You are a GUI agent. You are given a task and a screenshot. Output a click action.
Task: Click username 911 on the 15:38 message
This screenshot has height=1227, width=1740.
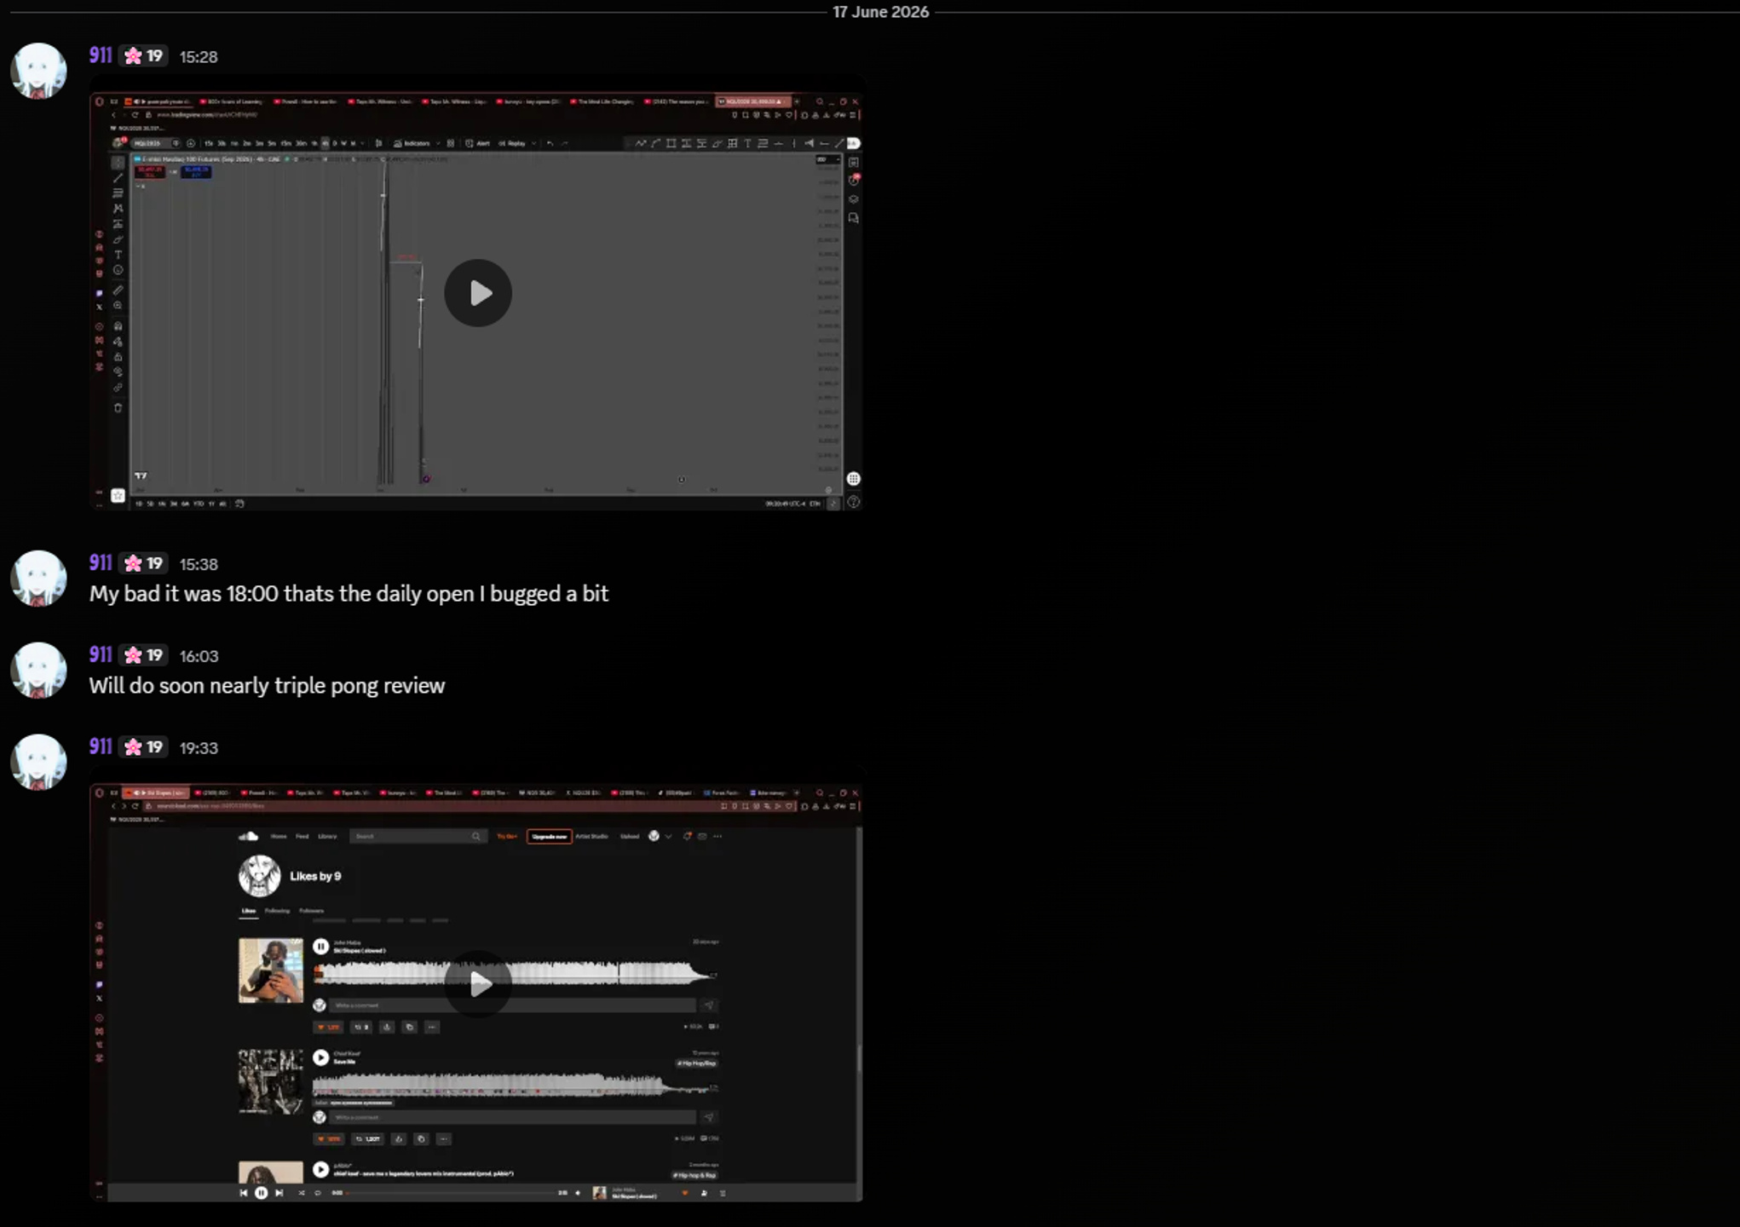pos(101,563)
